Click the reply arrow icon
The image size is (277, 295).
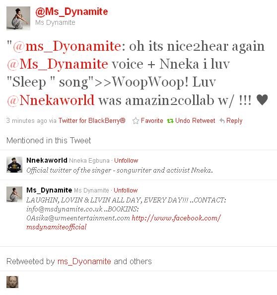point(222,120)
